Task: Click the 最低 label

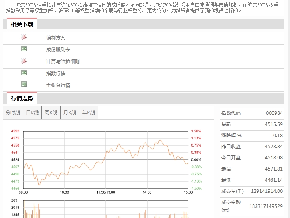Action: (226, 180)
